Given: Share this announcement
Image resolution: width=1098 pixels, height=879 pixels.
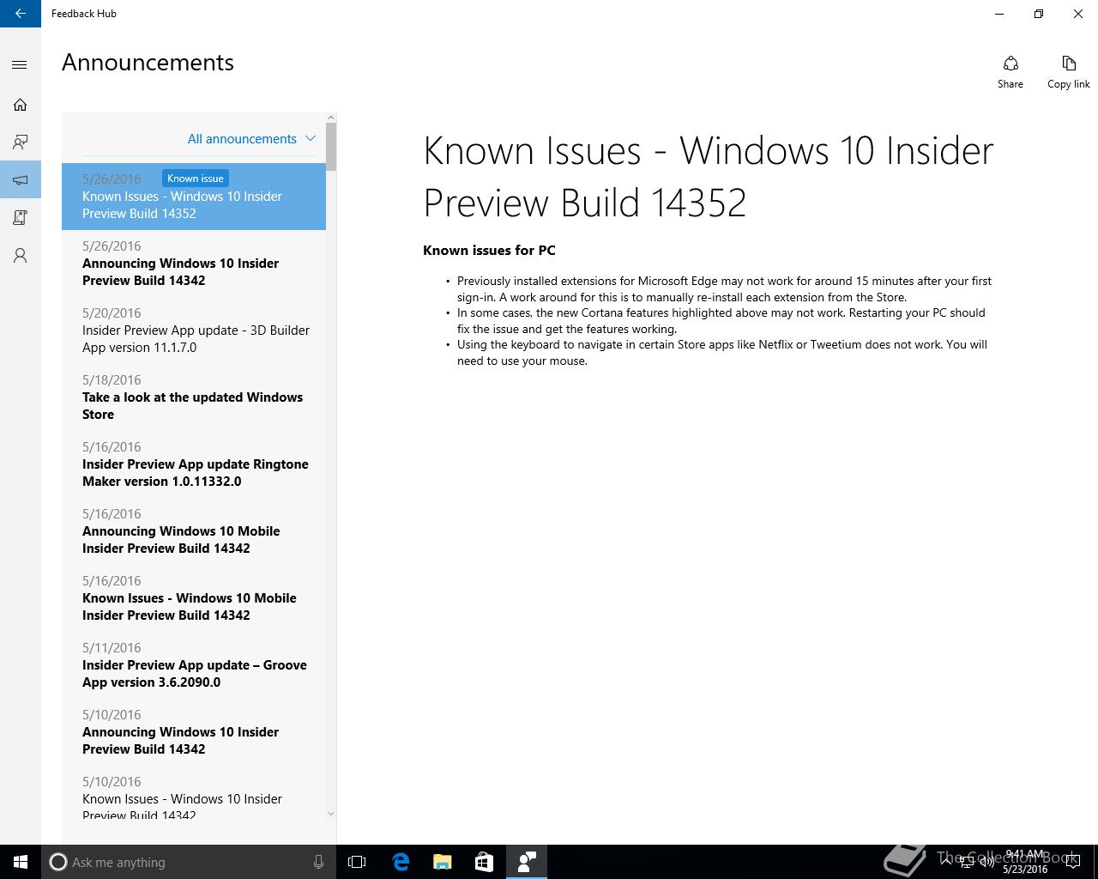Looking at the screenshot, I should pos(1011,72).
